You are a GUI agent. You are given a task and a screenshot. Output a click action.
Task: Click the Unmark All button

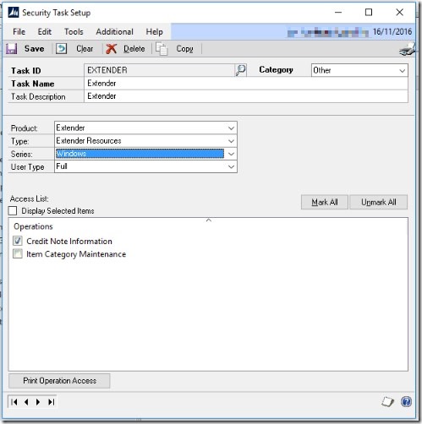point(379,202)
